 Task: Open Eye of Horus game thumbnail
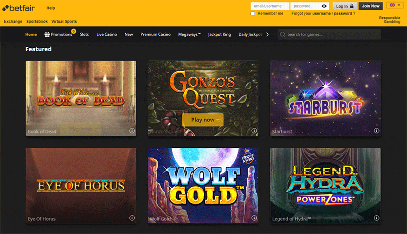[x=81, y=185]
